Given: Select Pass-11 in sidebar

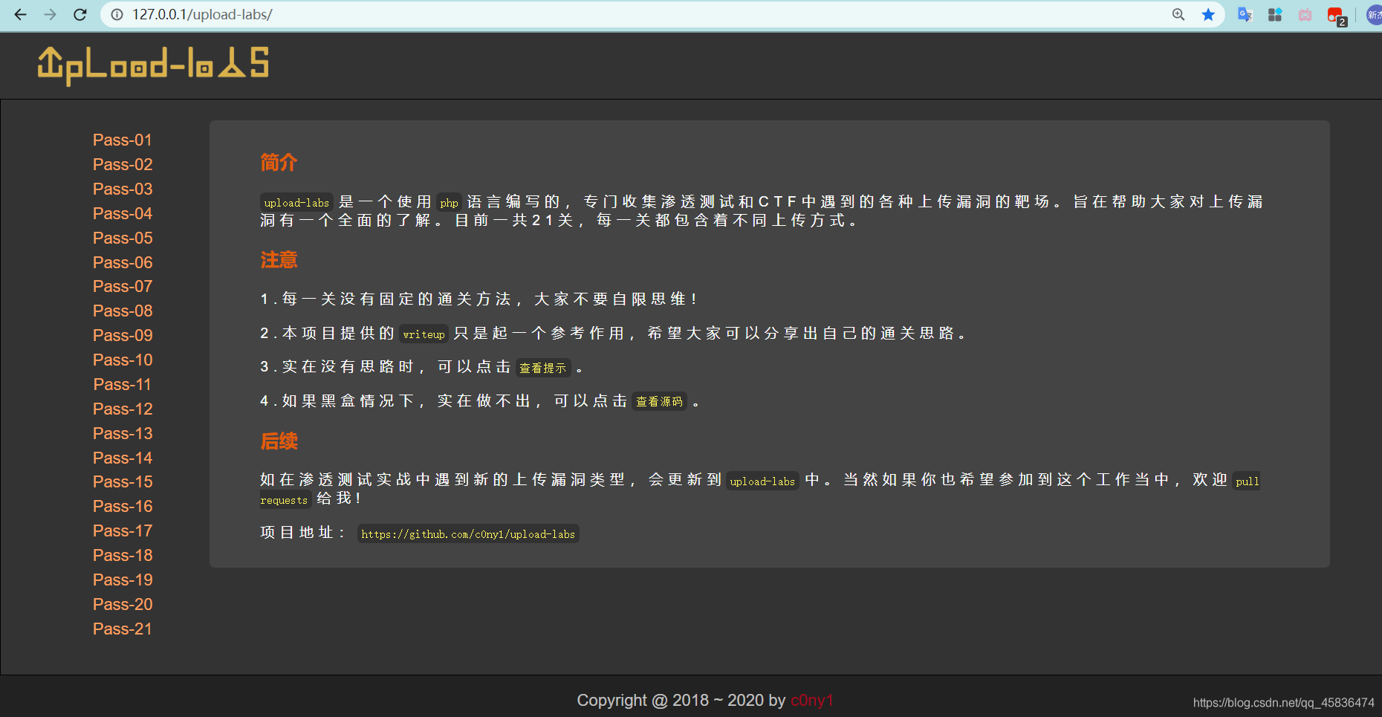Looking at the screenshot, I should coord(123,384).
